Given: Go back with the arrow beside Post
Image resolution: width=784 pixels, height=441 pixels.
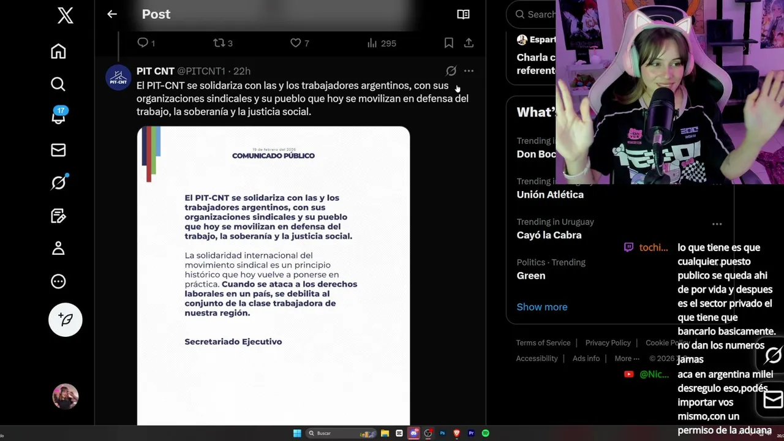Looking at the screenshot, I should point(112,14).
